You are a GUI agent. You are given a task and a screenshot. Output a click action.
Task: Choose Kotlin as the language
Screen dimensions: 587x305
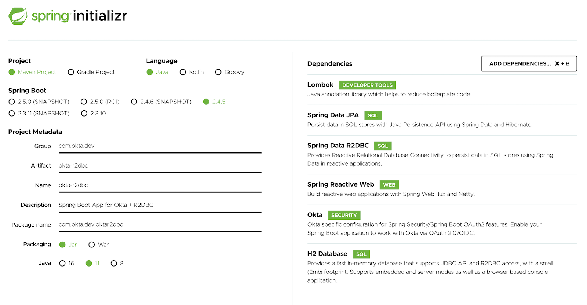(192, 72)
